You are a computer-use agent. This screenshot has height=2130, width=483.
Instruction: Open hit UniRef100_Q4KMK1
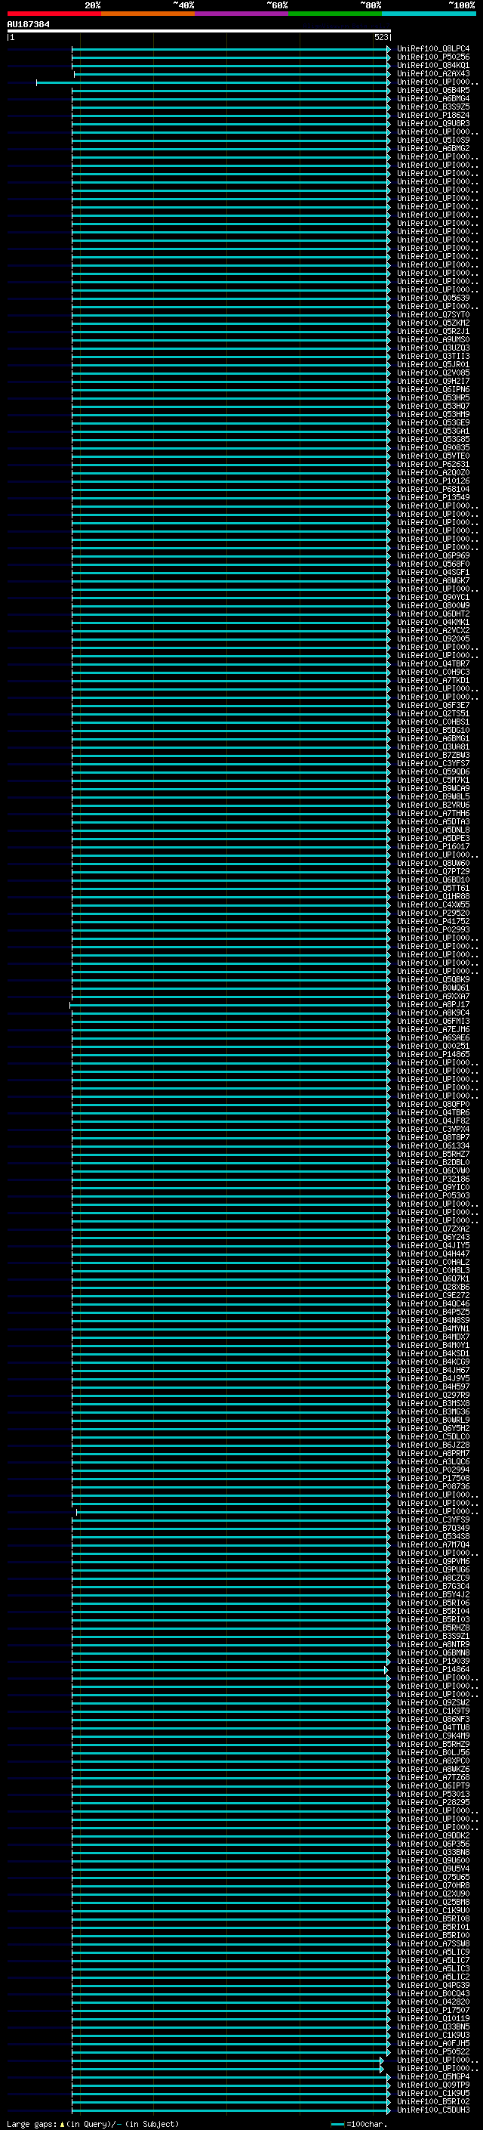coord(432,622)
